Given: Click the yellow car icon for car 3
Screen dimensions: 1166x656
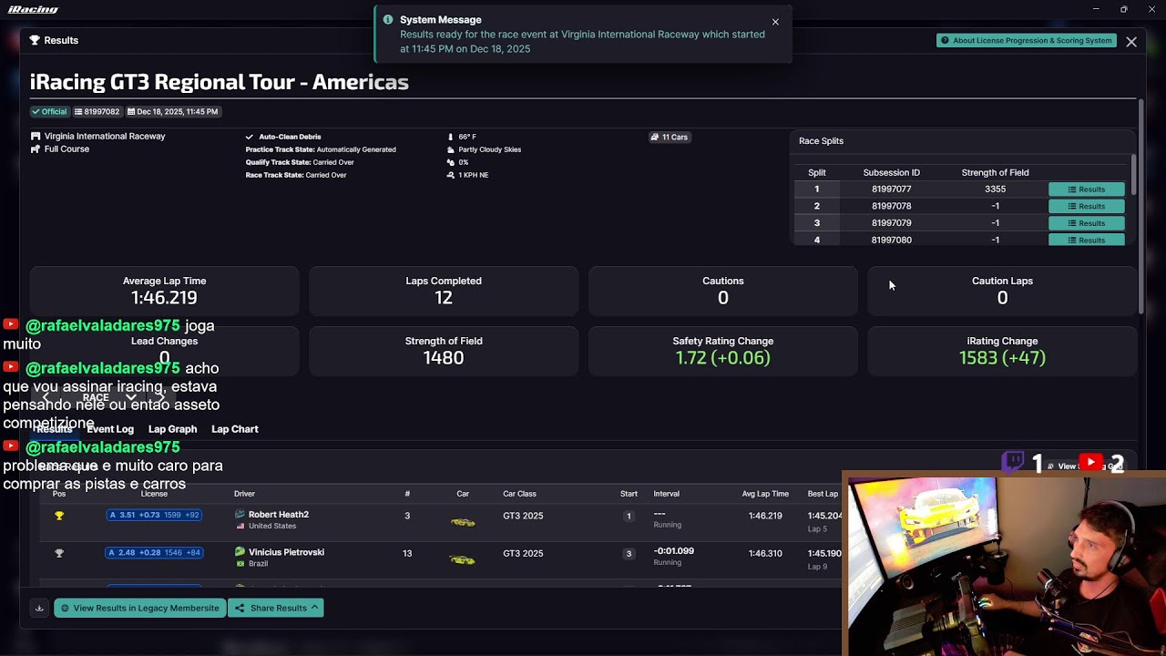Looking at the screenshot, I should coord(463,522).
